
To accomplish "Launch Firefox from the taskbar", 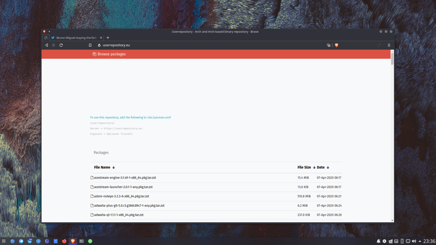I will pyautogui.click(x=64, y=241).
